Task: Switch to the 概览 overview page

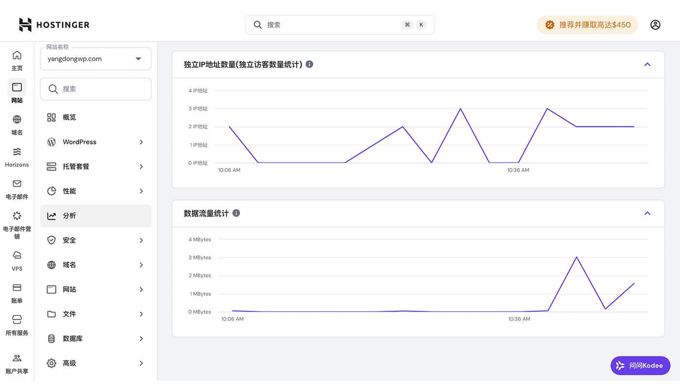Action: pos(95,117)
